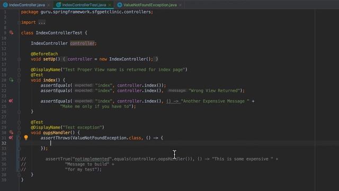Click the "Make me only if you have to" string
The image size is (339, 191).
point(96,106)
